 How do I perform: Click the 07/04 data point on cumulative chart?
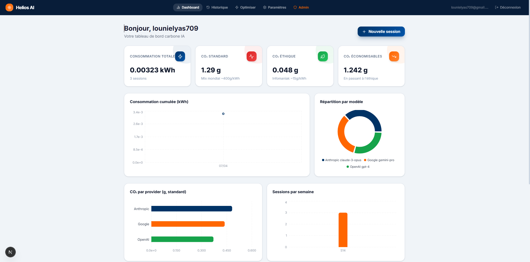223,114
